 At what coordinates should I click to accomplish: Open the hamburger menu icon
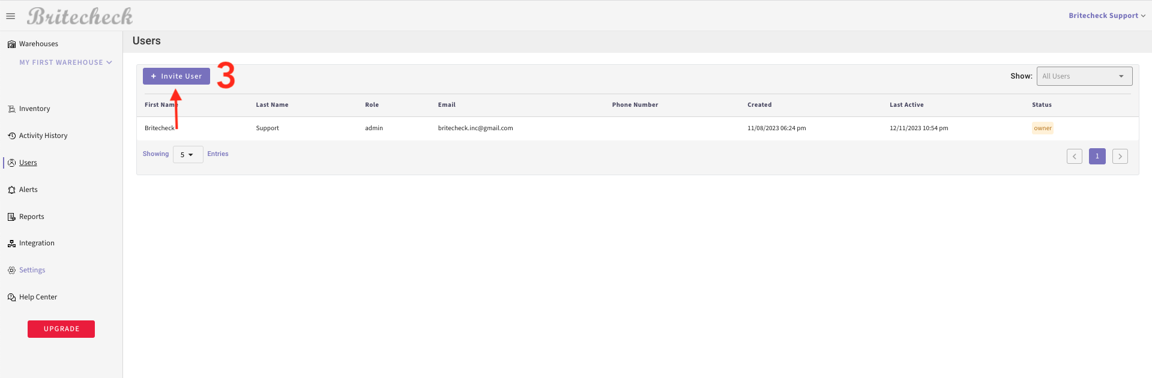click(x=10, y=16)
